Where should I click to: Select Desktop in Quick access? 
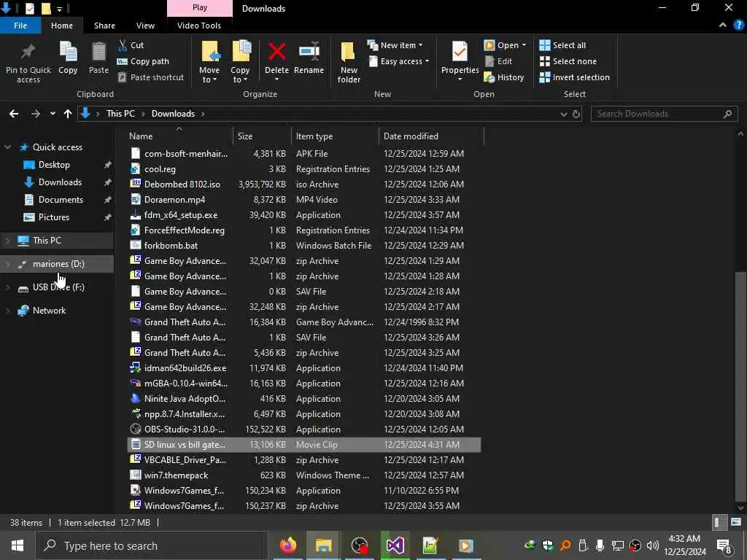click(54, 165)
